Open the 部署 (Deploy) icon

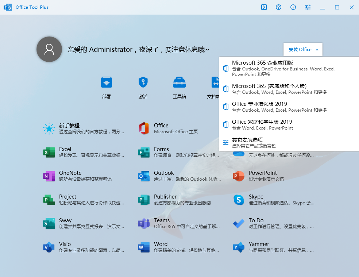(x=107, y=82)
